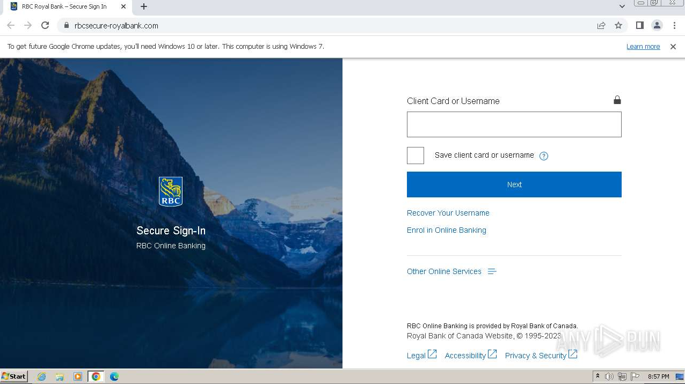Click inside the Client Card or Username field

[x=513, y=124]
